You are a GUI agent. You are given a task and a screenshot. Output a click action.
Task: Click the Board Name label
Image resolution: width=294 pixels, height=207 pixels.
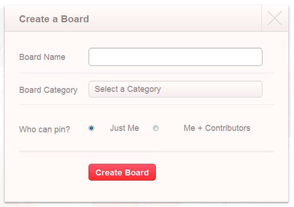42,57
